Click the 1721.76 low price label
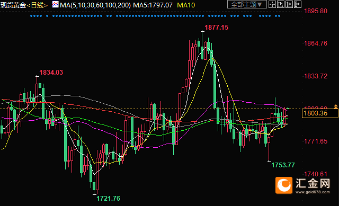The image size is (339, 206). coord(108,199)
